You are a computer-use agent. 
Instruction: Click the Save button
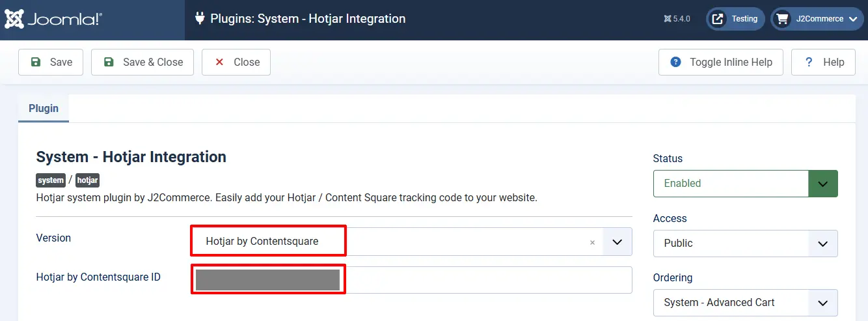[x=51, y=62]
